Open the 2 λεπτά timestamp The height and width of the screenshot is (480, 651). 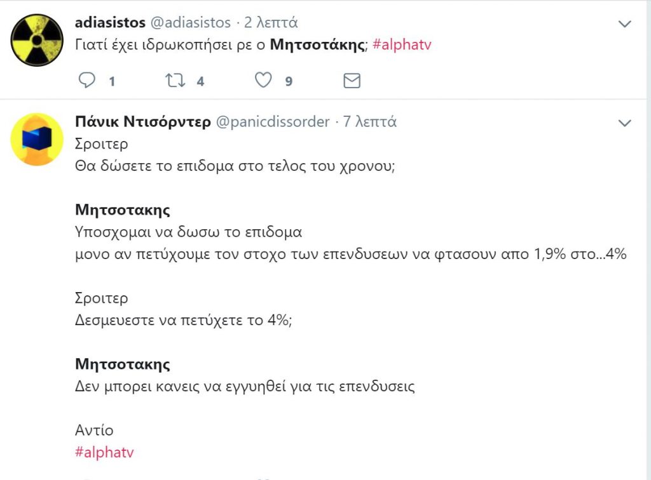(x=271, y=23)
